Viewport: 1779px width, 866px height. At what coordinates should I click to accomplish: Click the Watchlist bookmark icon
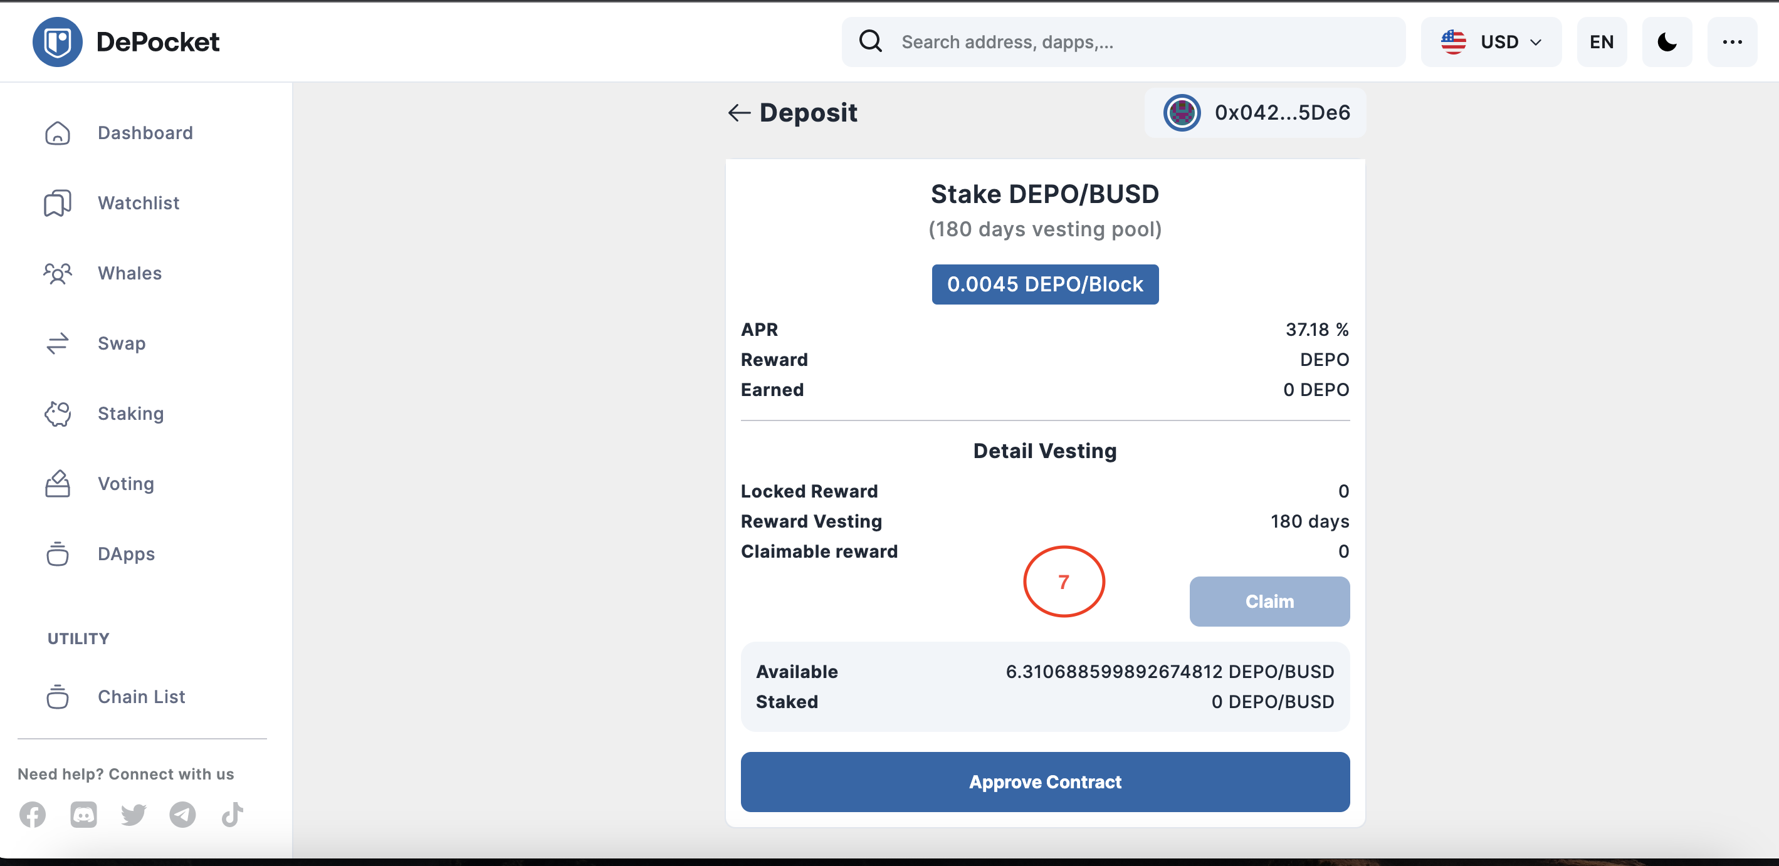coord(57,203)
